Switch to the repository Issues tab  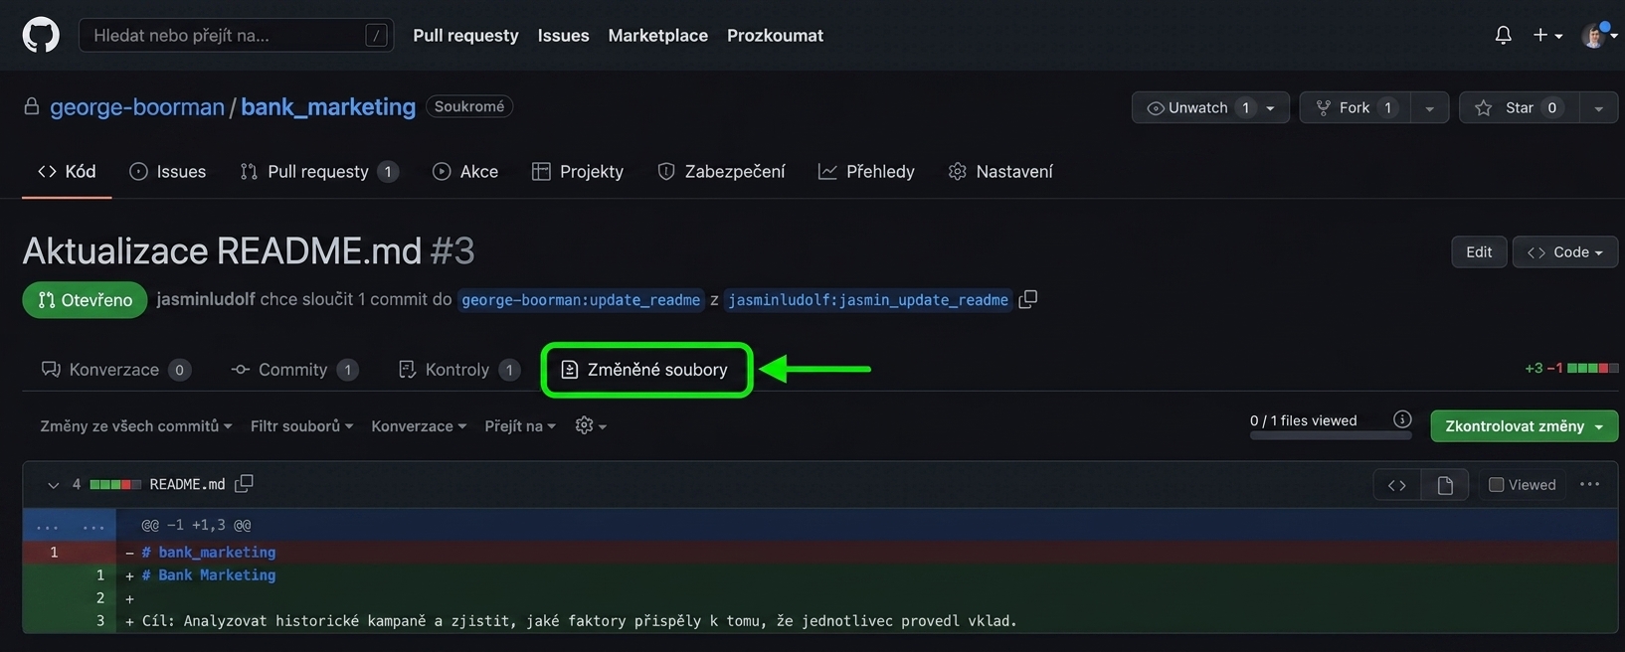[167, 171]
